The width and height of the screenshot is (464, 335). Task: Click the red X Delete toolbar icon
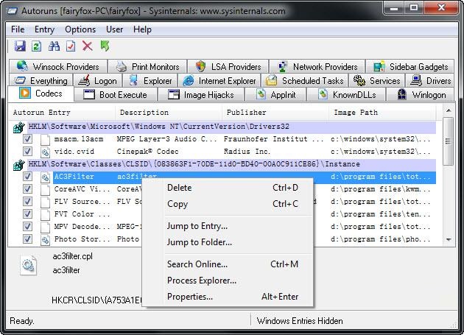(87, 46)
